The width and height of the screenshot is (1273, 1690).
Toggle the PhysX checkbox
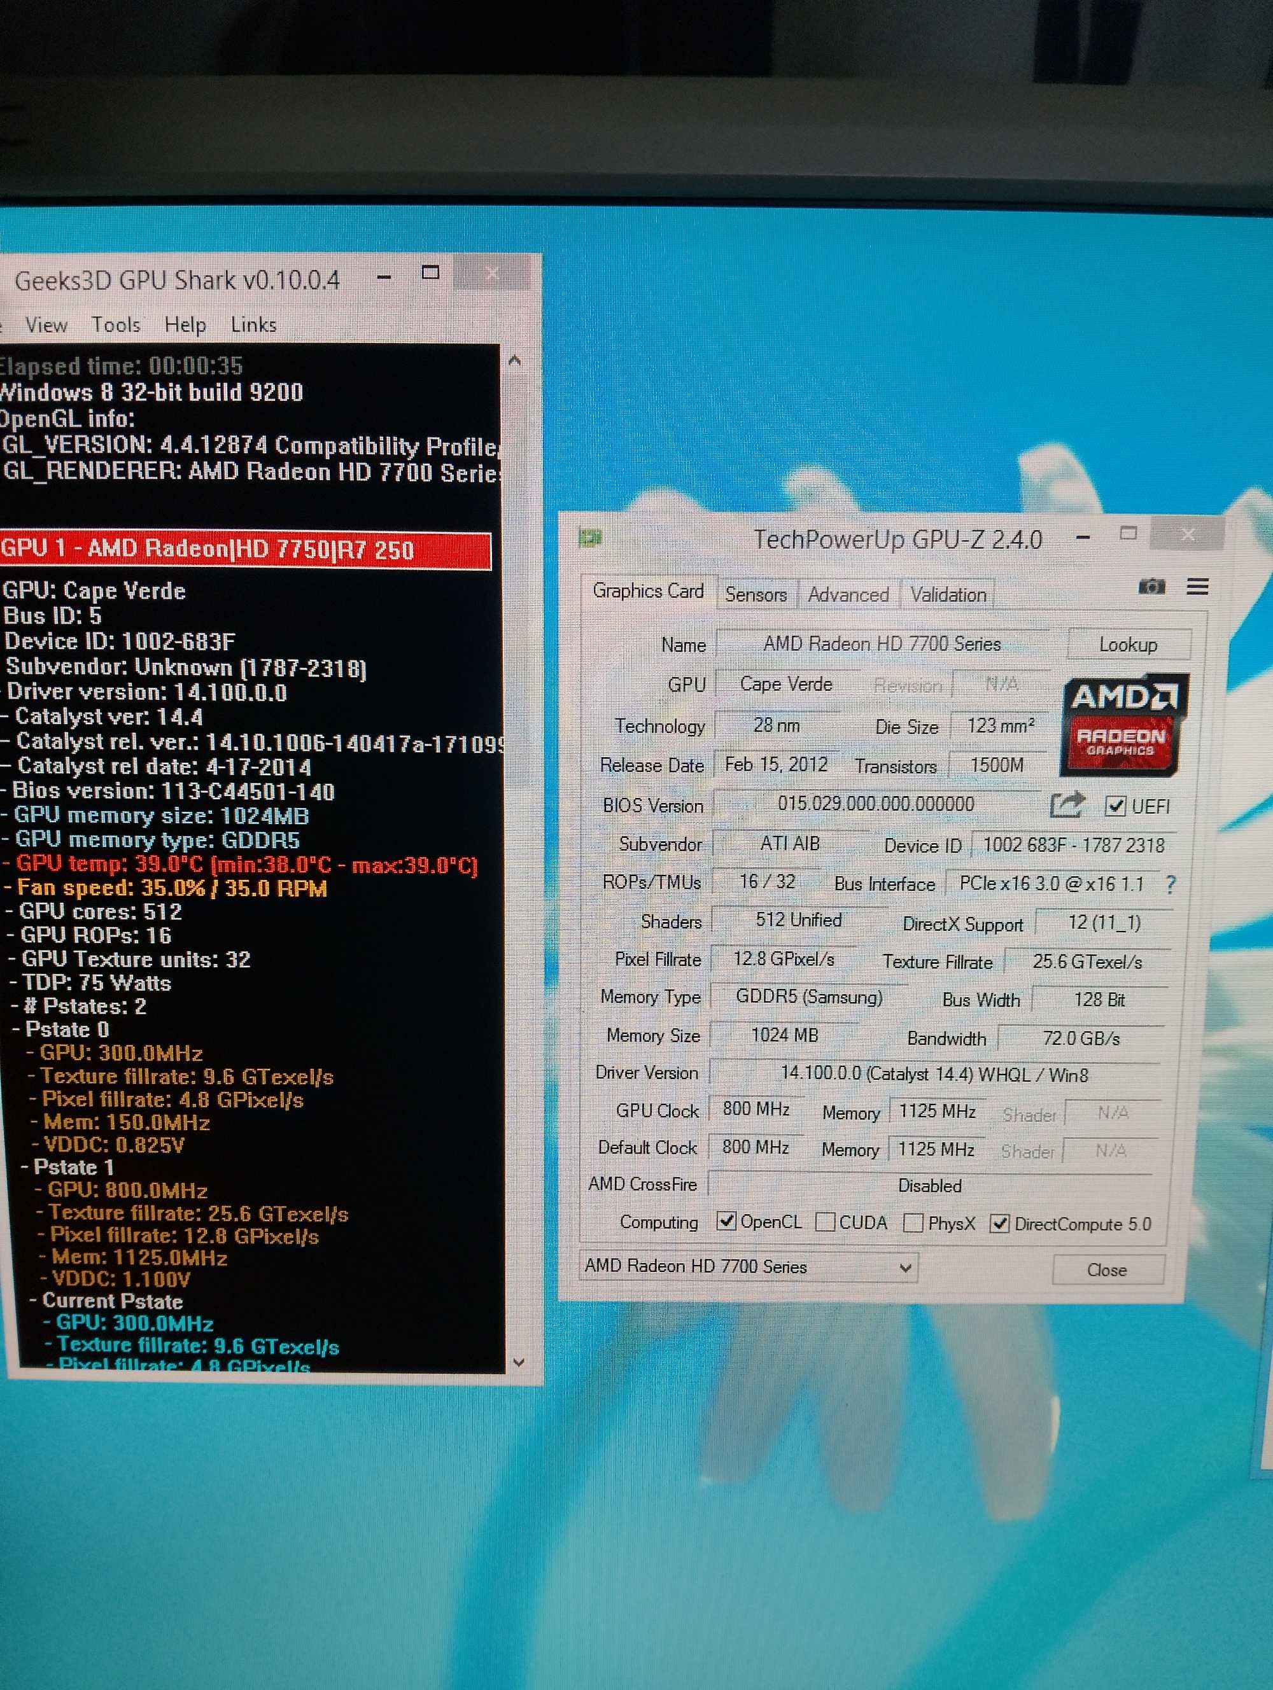[912, 1223]
